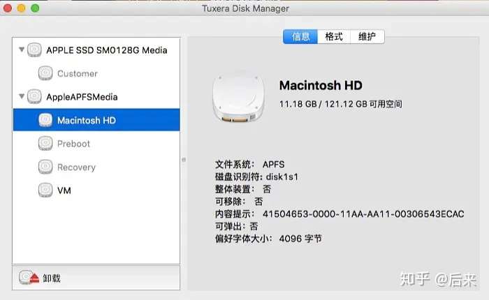Select Customer volume label in the disk list

tap(78, 74)
